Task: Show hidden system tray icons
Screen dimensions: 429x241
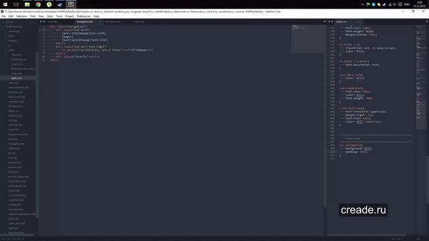Action: (x=363, y=5)
